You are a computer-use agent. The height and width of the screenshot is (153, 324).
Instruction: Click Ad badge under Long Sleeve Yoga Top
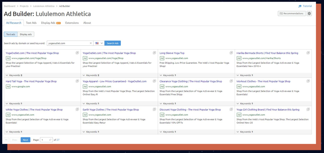click(x=162, y=58)
